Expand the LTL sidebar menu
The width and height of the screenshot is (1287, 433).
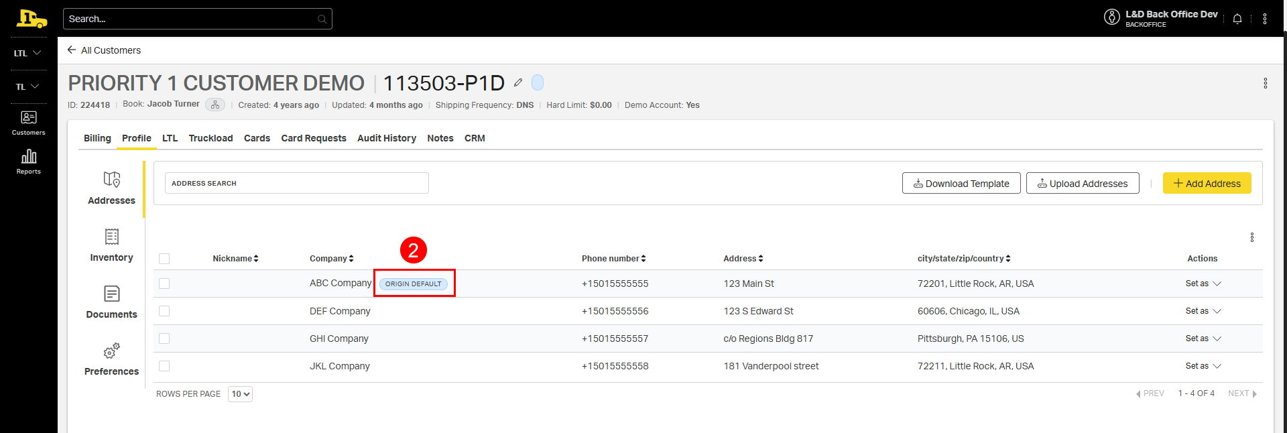(x=28, y=53)
